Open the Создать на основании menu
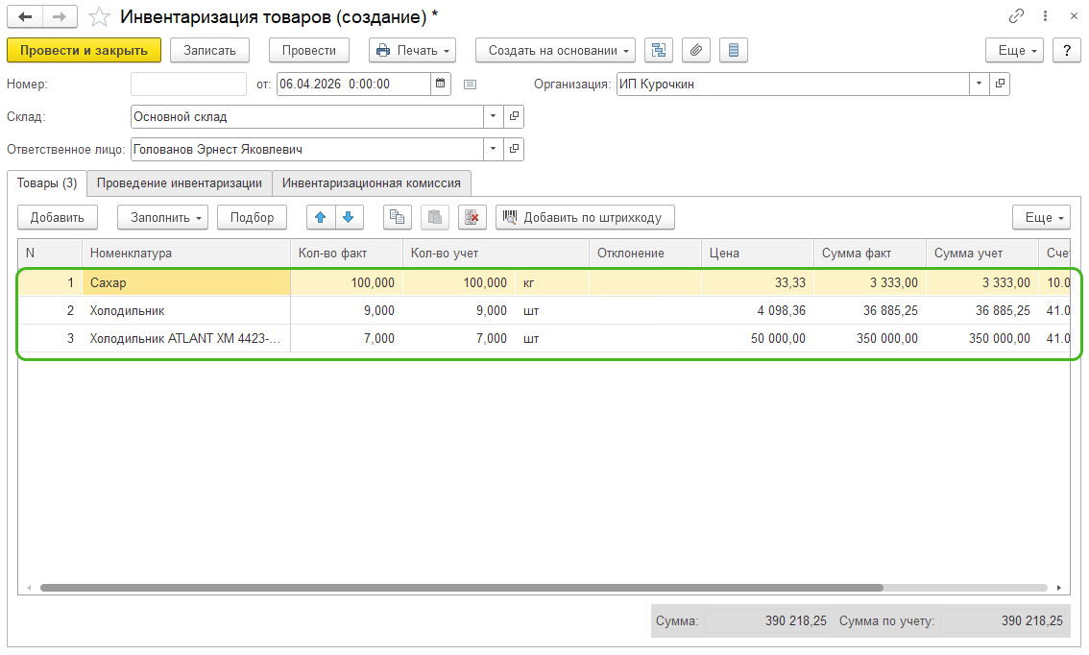1089x655 pixels. (x=555, y=50)
